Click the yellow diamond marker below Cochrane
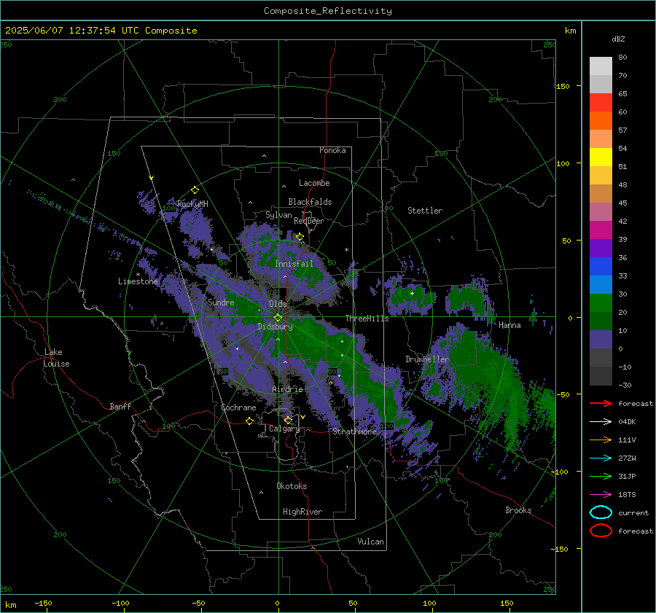The width and height of the screenshot is (656, 613). tap(249, 421)
